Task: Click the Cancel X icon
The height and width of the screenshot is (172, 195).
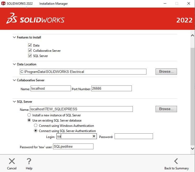Action: click(12, 161)
